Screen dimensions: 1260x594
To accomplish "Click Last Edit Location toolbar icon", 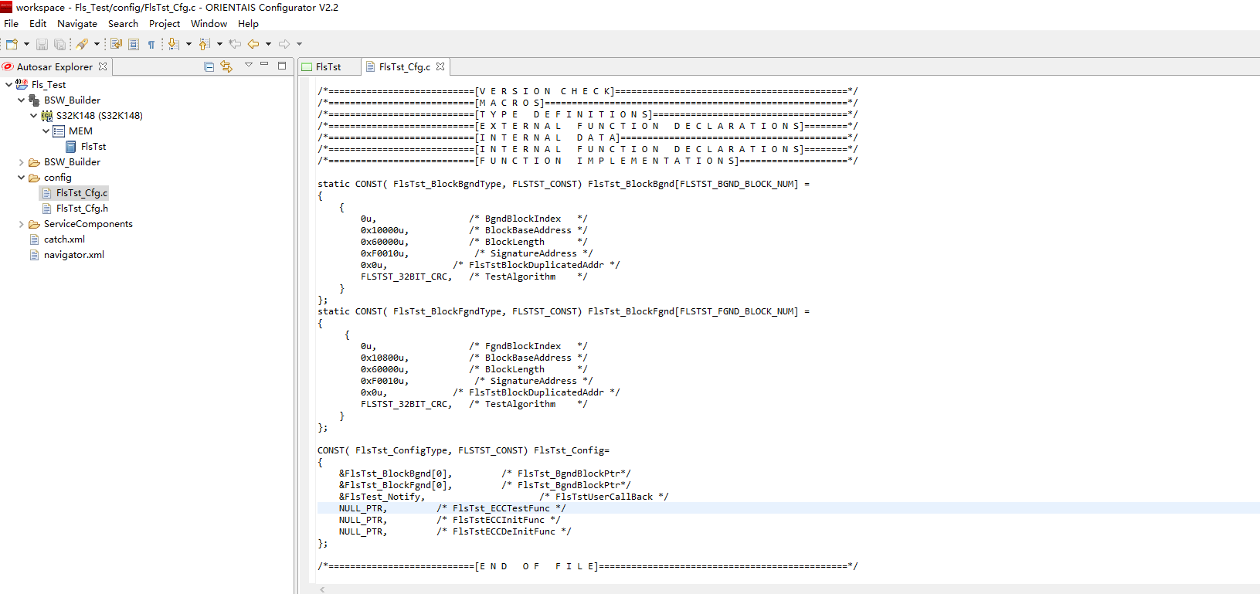I will pos(235,44).
